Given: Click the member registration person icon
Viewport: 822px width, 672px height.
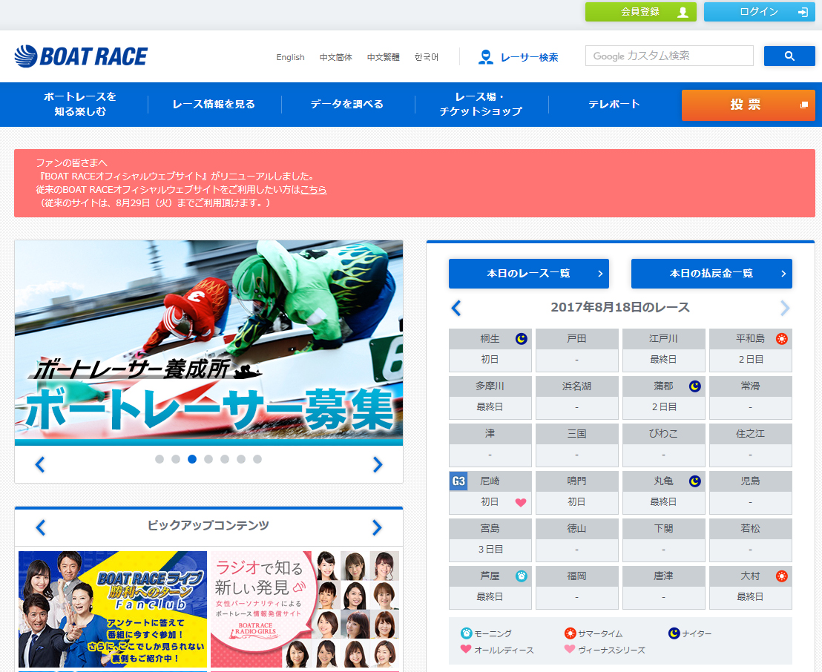Looking at the screenshot, I should [683, 12].
